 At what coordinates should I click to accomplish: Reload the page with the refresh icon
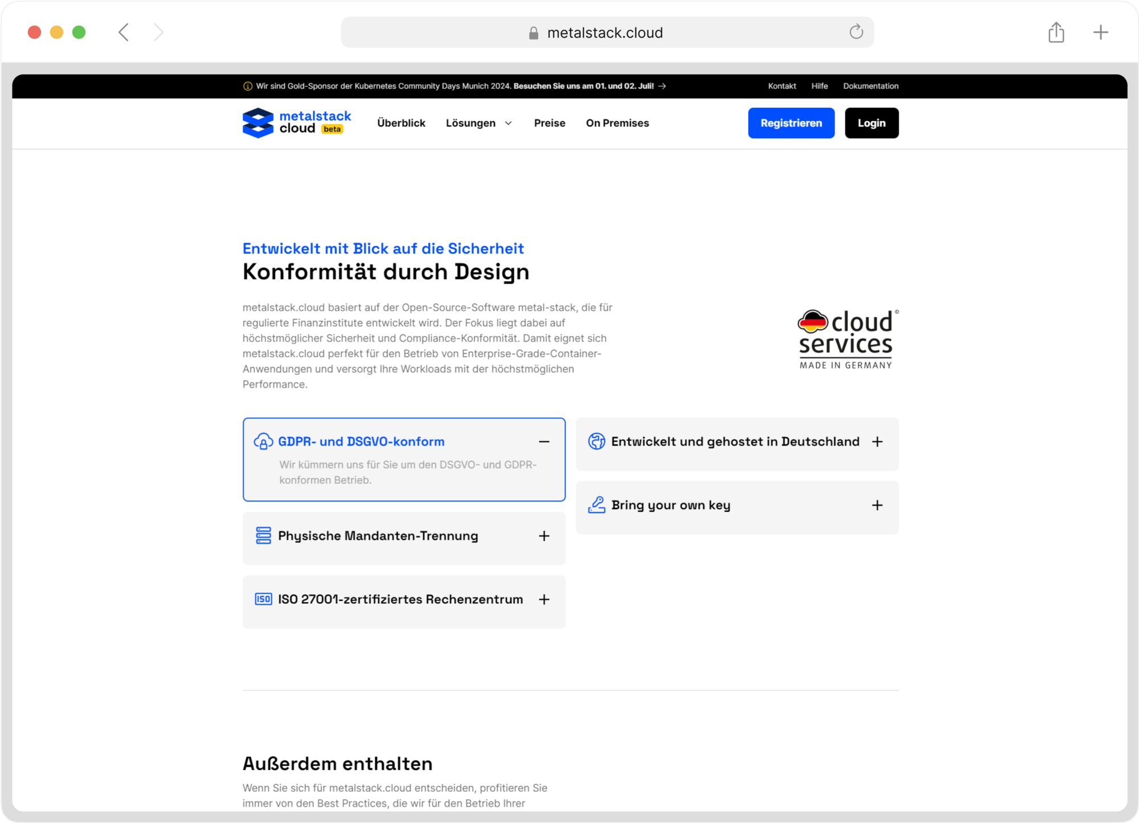[856, 32]
